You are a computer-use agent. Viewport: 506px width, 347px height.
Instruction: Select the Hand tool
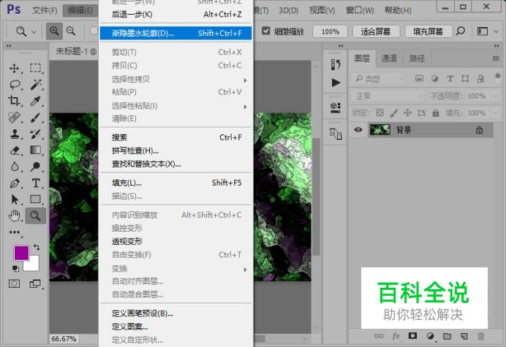point(15,216)
